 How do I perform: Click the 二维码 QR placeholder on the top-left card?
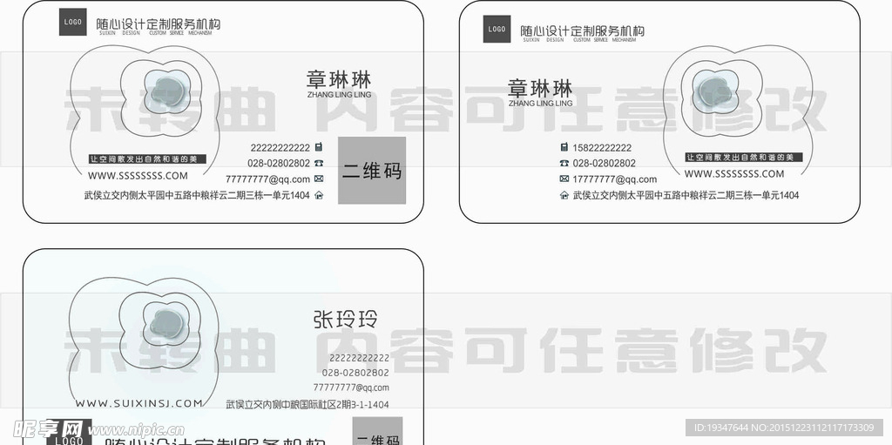(x=372, y=171)
